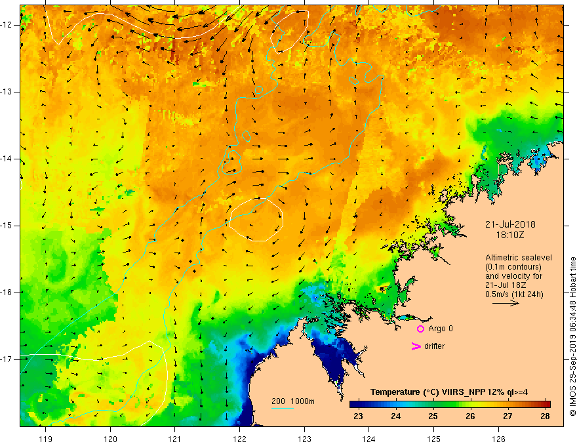Click the '25' color scale value
This screenshot has height=446, width=577.
(x=433, y=416)
